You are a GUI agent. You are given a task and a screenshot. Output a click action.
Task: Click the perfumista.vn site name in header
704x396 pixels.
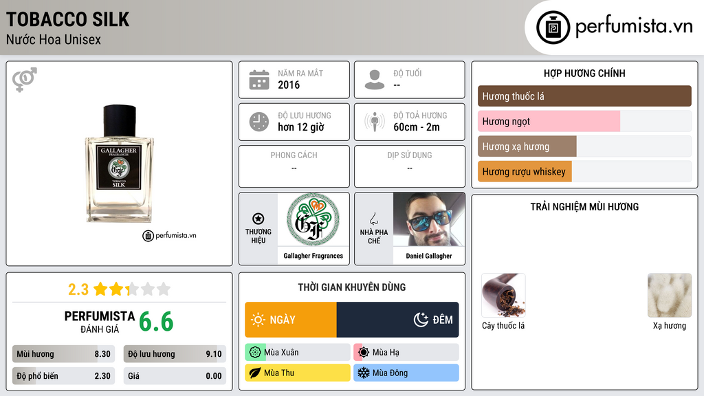(x=634, y=25)
